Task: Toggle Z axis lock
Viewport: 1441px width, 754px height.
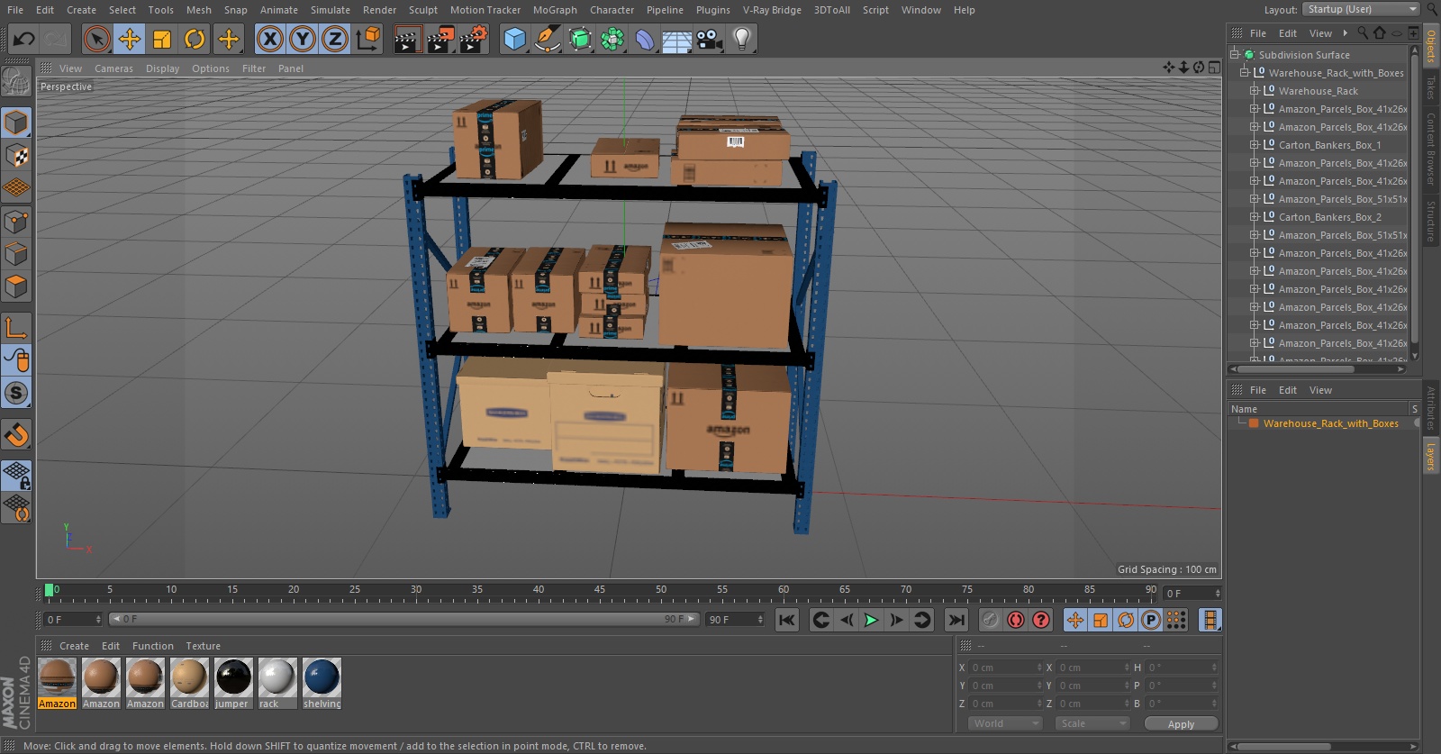Action: click(x=335, y=39)
